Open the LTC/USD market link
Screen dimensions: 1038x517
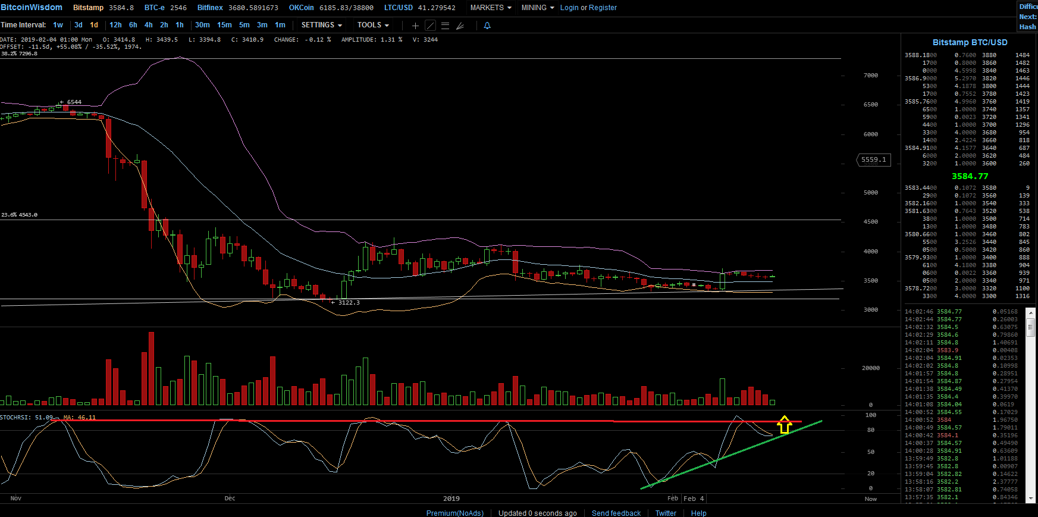(x=399, y=8)
